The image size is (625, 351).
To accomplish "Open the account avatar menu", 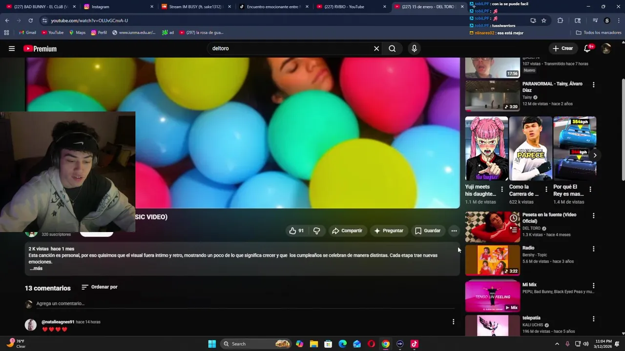I will click(x=606, y=49).
